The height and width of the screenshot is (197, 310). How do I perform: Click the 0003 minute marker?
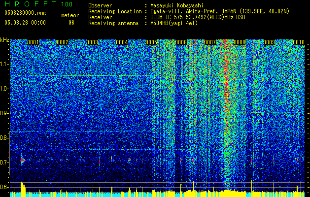[x=92, y=42]
